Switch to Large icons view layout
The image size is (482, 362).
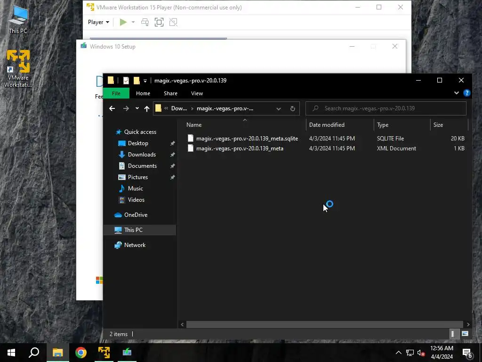click(465, 334)
